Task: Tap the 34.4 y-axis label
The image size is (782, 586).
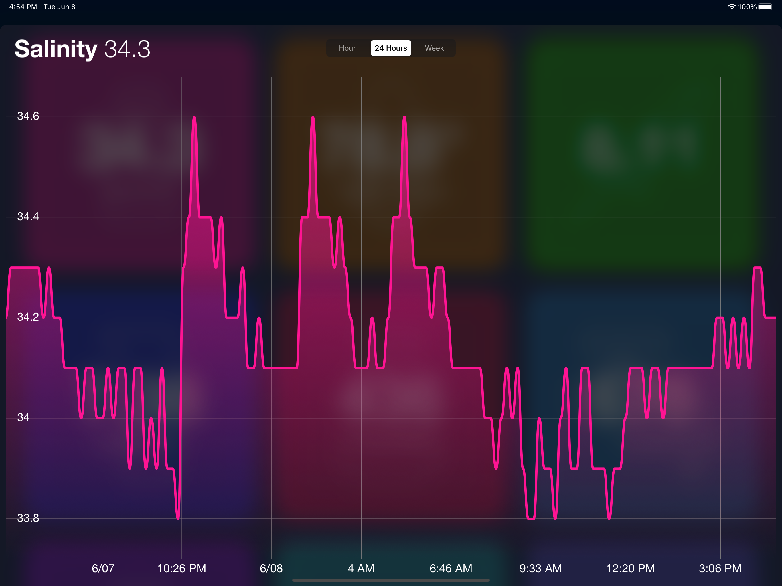Action: point(28,216)
